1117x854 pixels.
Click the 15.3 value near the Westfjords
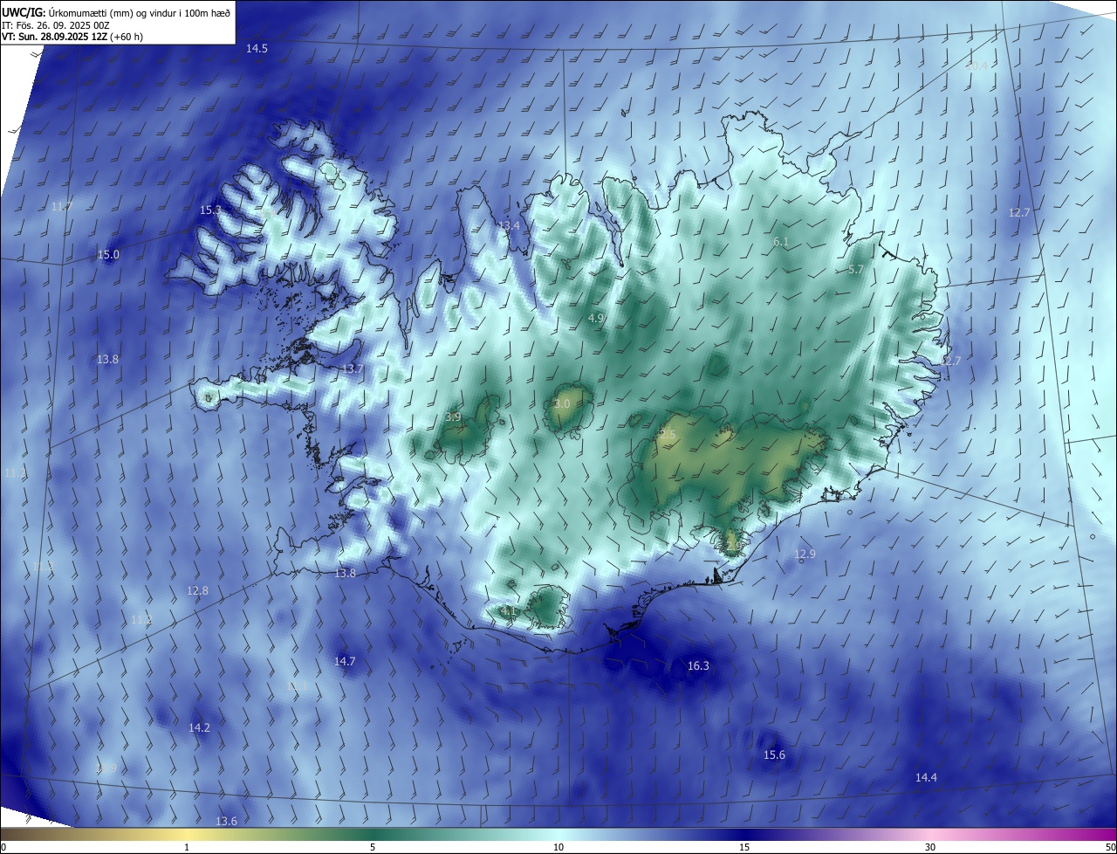click(x=210, y=210)
